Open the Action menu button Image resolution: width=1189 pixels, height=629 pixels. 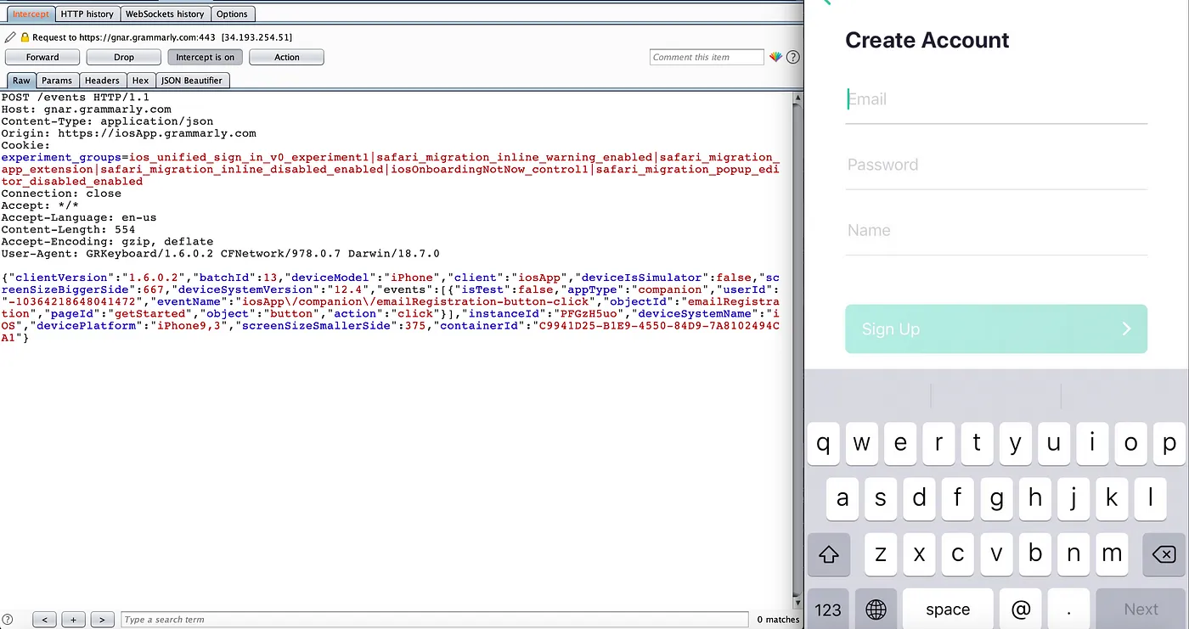pos(287,57)
